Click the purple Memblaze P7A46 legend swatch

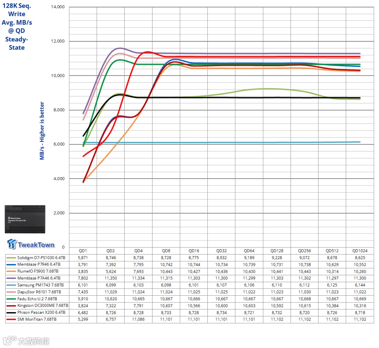tap(11, 278)
